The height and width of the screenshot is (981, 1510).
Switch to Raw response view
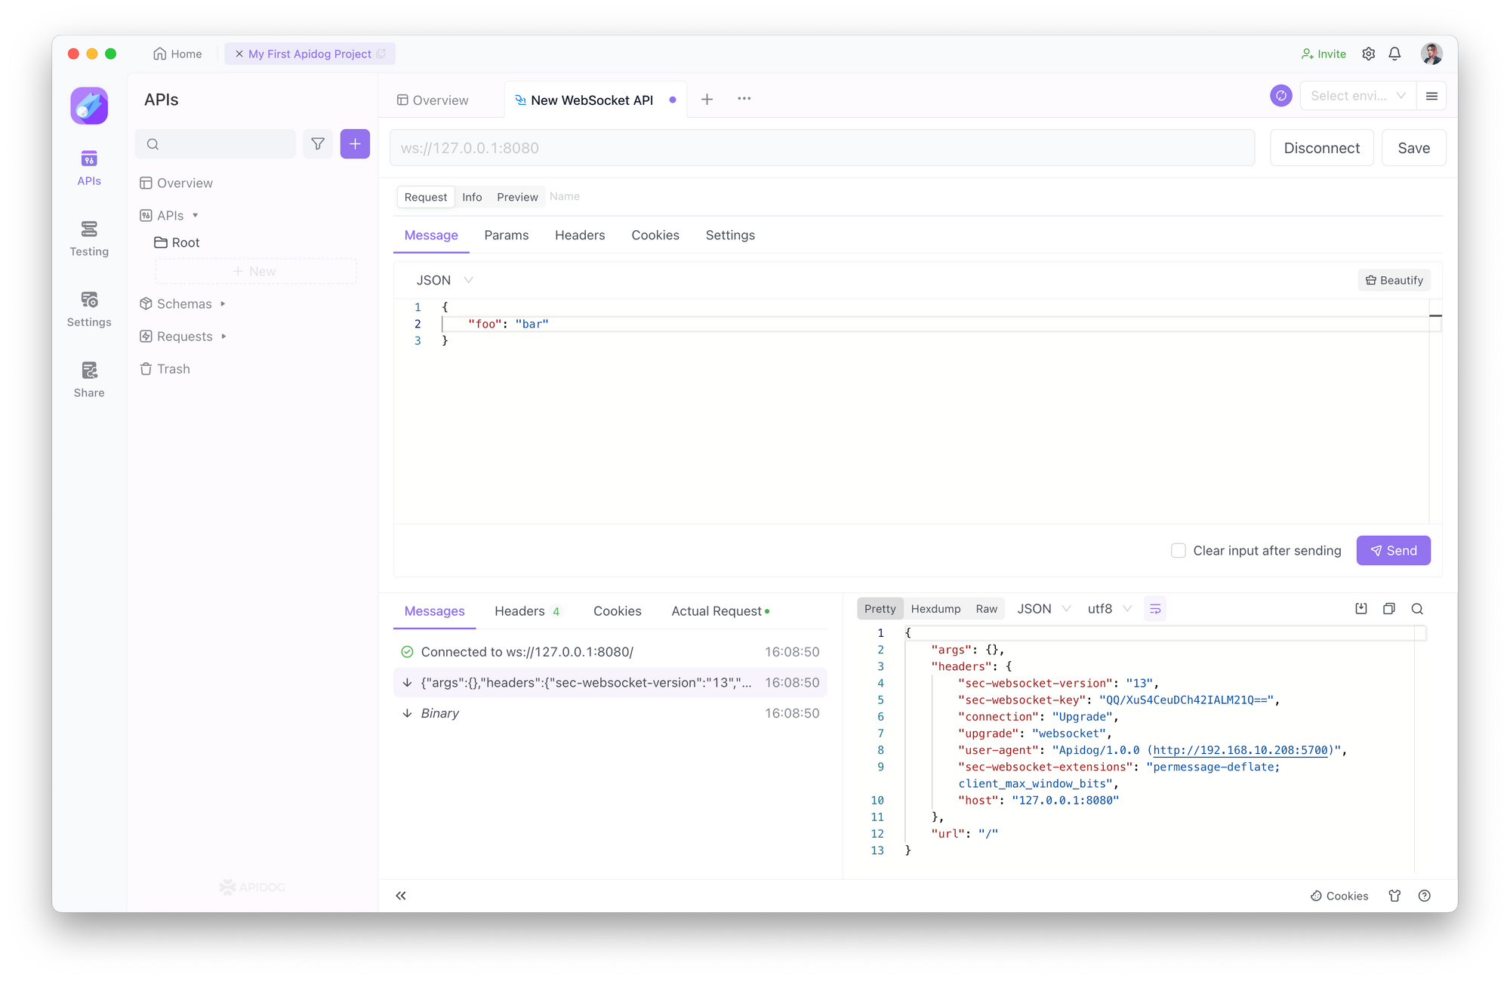(x=988, y=608)
